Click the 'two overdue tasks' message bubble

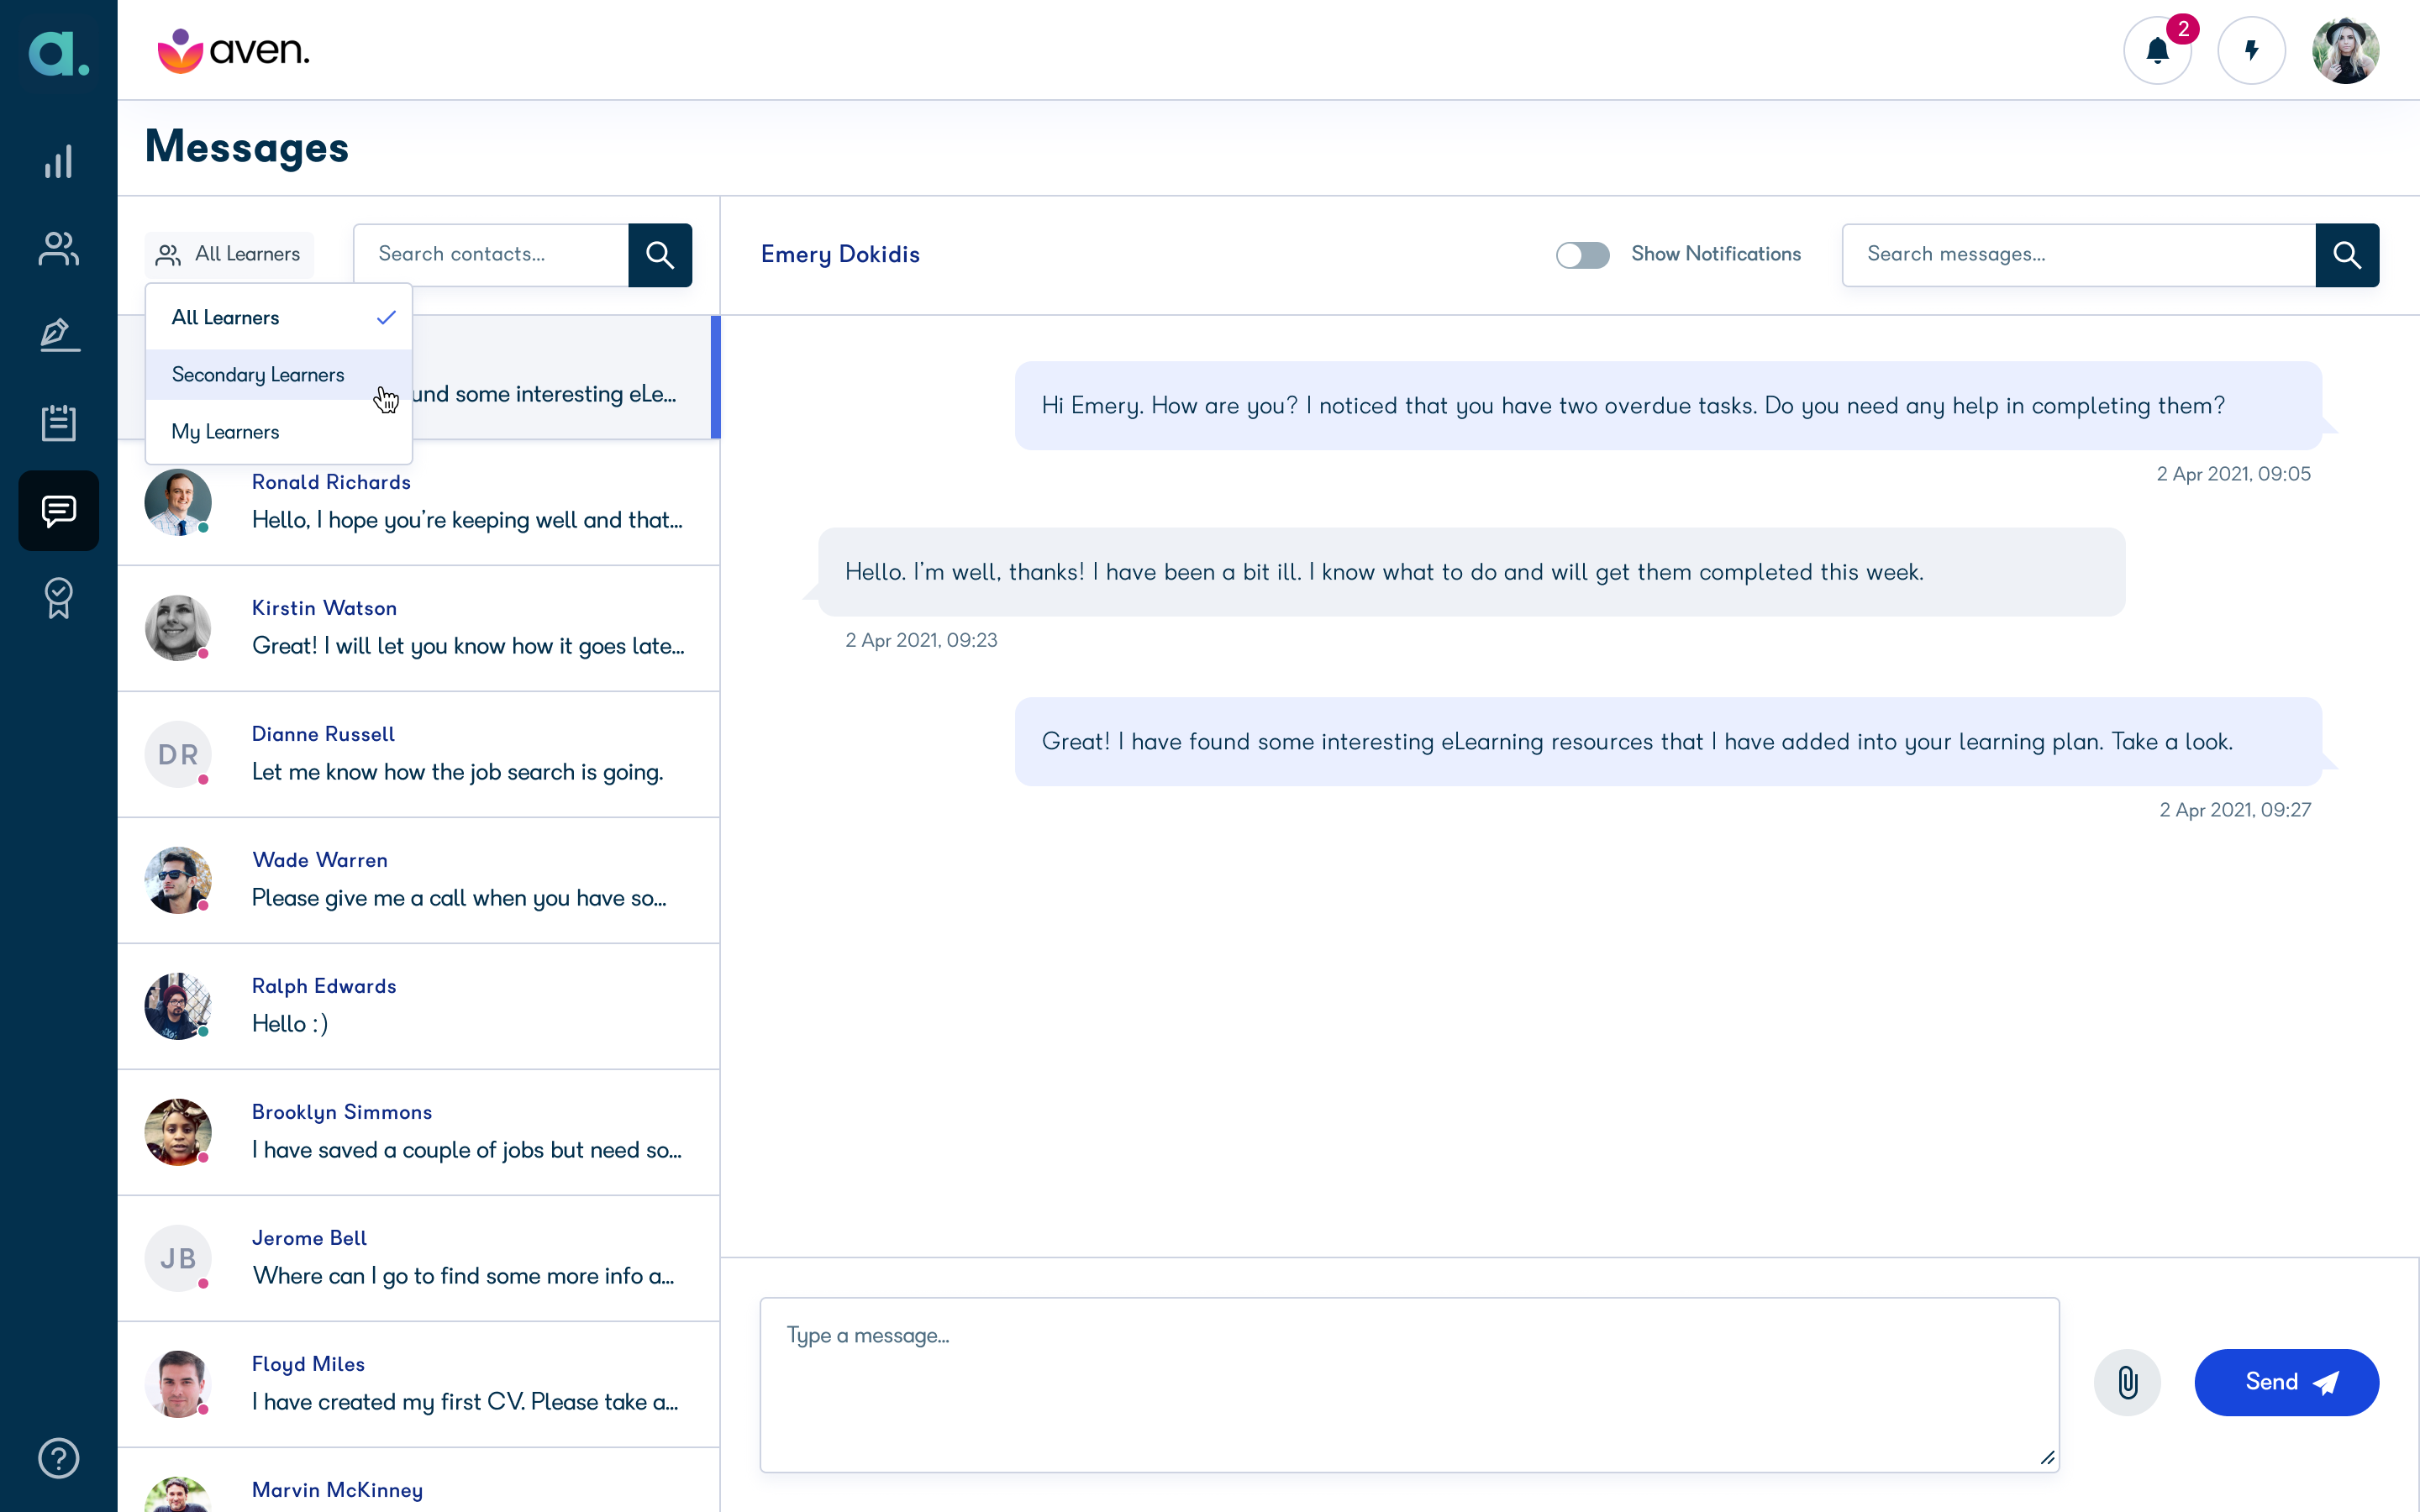point(1668,406)
